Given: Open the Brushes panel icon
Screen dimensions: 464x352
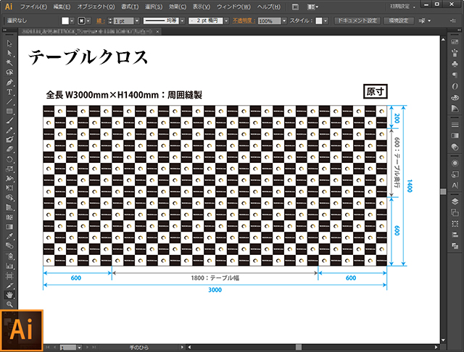Looking at the screenshot, I should [x=455, y=53].
